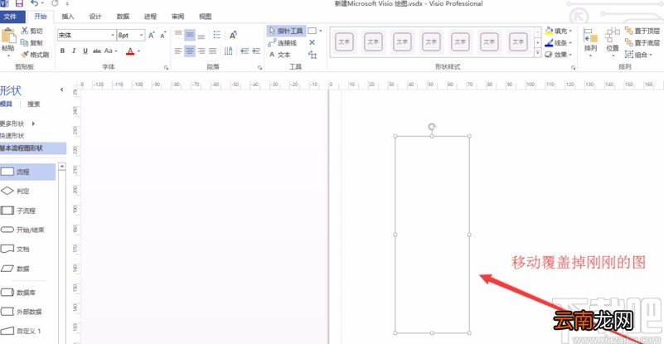The height and width of the screenshot is (344, 664).
Task: Click the Save icon in quick access toolbar
Action: [19, 4]
